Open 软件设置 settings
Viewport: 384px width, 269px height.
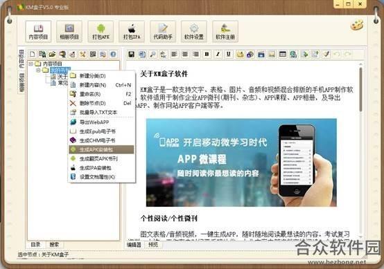click(194, 31)
